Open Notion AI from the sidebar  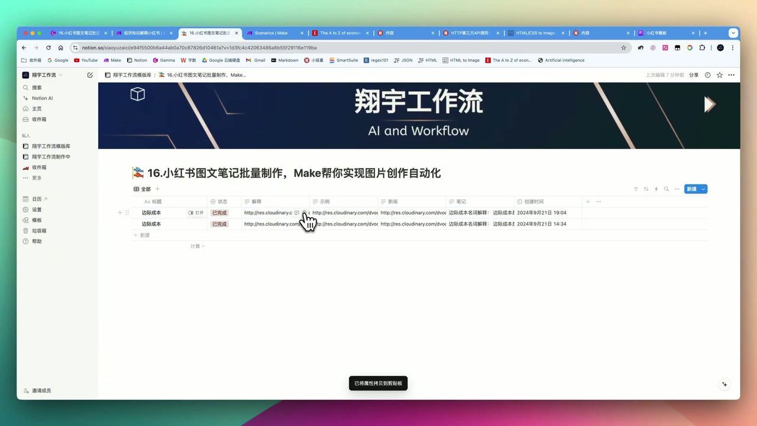click(41, 98)
